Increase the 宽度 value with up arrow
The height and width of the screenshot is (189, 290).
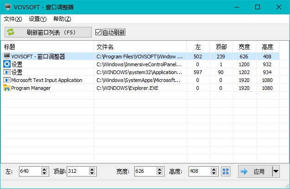[159, 169]
